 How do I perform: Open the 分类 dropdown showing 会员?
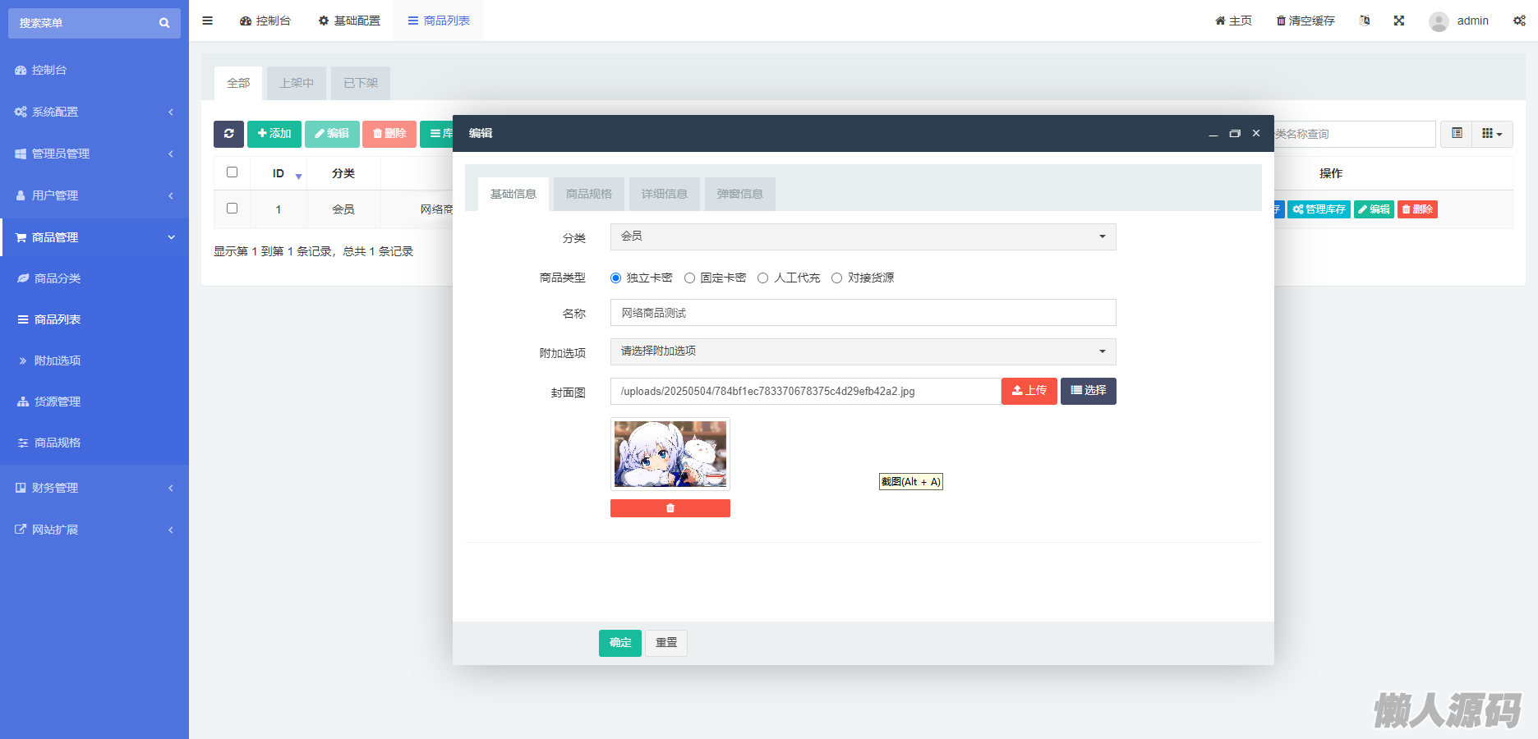pos(863,236)
